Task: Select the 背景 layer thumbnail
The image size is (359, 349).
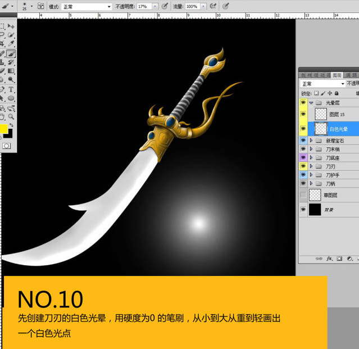Action: (x=315, y=209)
